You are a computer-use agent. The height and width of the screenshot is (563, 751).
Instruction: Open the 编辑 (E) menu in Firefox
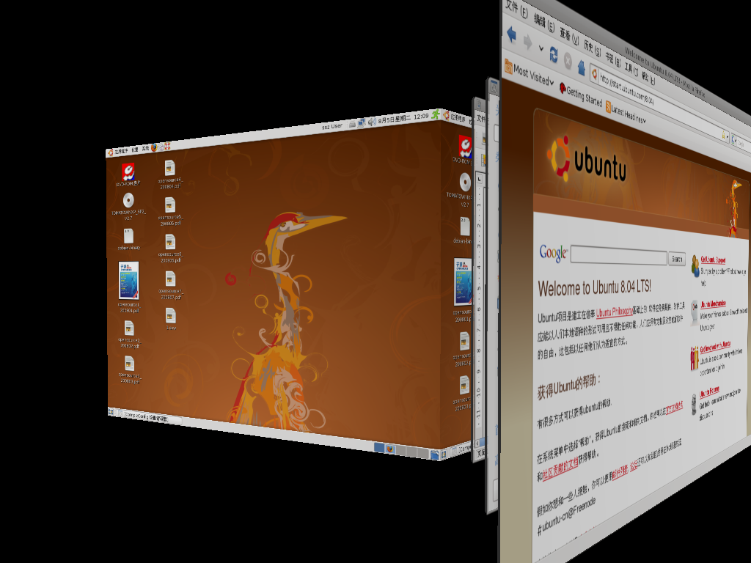point(544,23)
